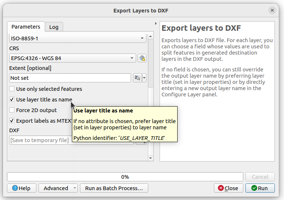Screen dimensions: 284x200
Task: Click the Close button
Action: (228, 188)
